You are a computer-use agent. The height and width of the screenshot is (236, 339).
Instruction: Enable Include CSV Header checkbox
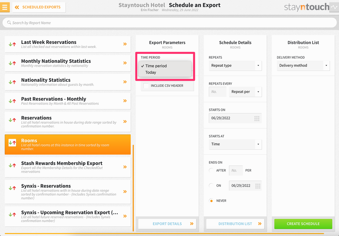(146, 86)
